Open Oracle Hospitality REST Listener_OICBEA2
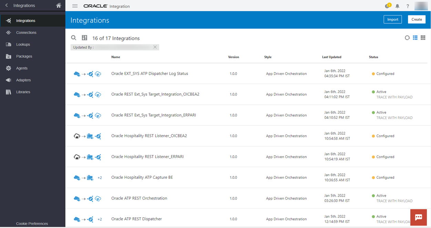Viewport: 431px width, 228px height. coord(149,136)
